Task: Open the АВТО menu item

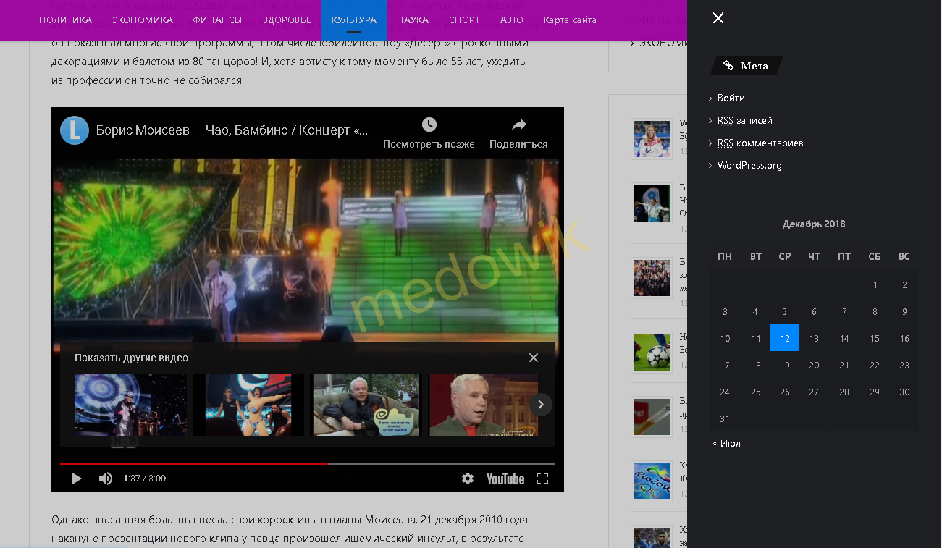Action: [512, 20]
